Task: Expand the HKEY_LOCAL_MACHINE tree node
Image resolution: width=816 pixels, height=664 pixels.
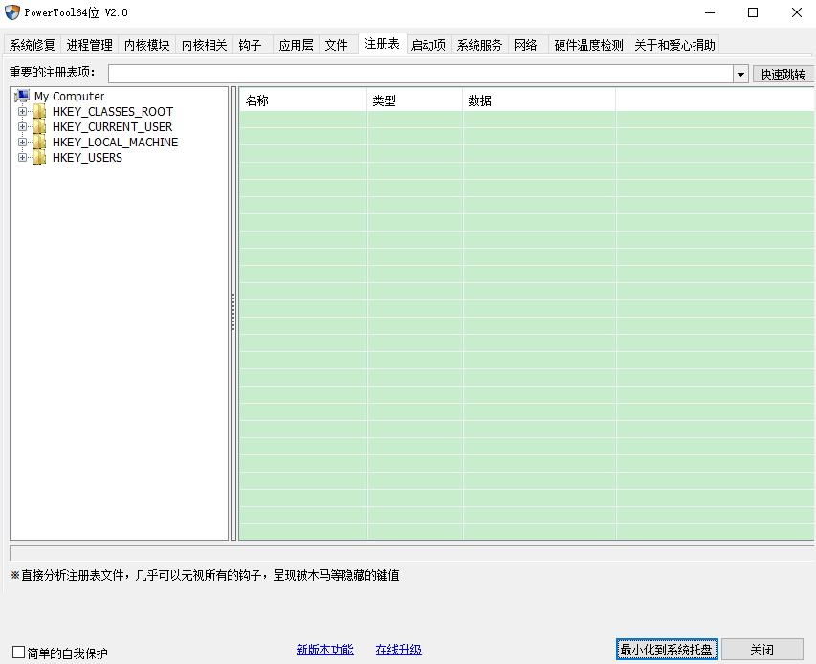Action: coord(23,142)
